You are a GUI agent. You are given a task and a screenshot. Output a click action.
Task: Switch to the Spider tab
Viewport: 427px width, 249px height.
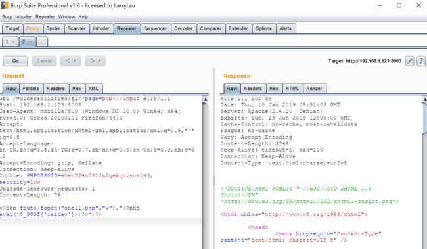coord(53,28)
